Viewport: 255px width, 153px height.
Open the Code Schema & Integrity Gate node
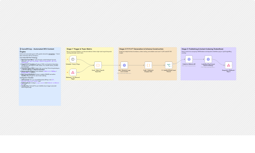(148, 65)
